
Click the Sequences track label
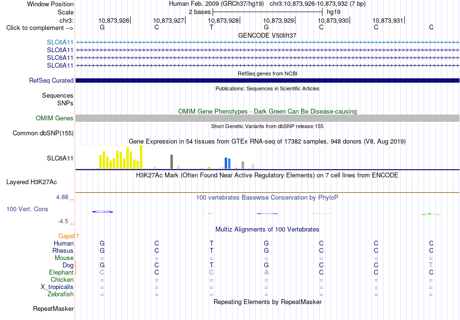58,95
